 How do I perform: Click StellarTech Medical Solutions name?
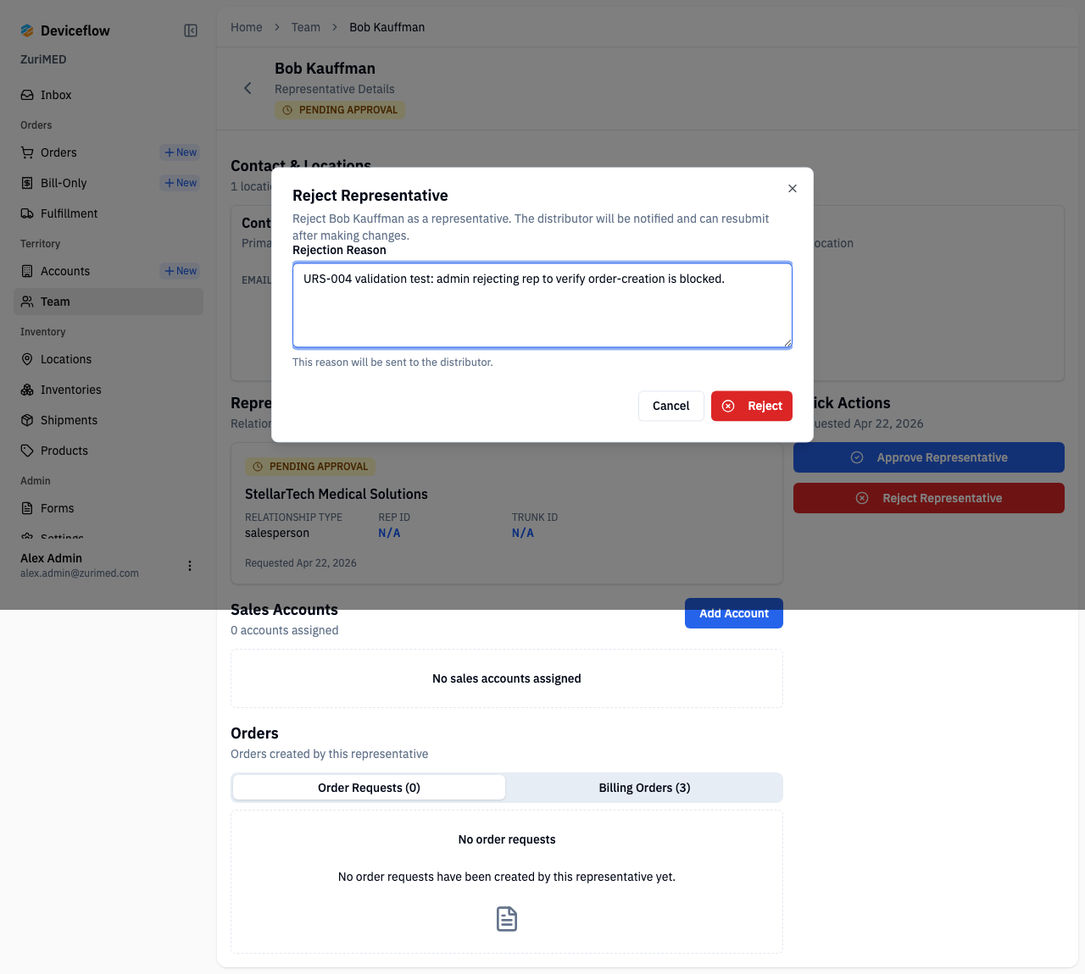tap(337, 494)
